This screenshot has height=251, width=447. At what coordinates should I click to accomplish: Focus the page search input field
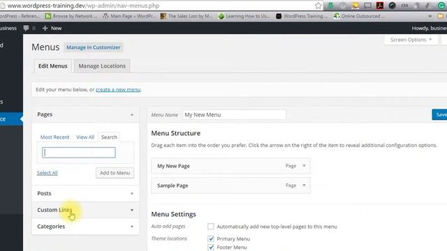79,153
